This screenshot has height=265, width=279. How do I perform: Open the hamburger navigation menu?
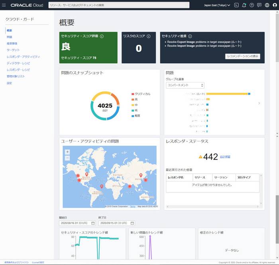coord(4,5)
